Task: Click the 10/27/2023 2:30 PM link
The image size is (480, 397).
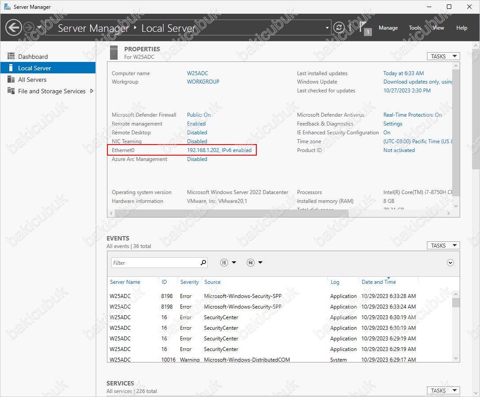Action: click(x=407, y=91)
